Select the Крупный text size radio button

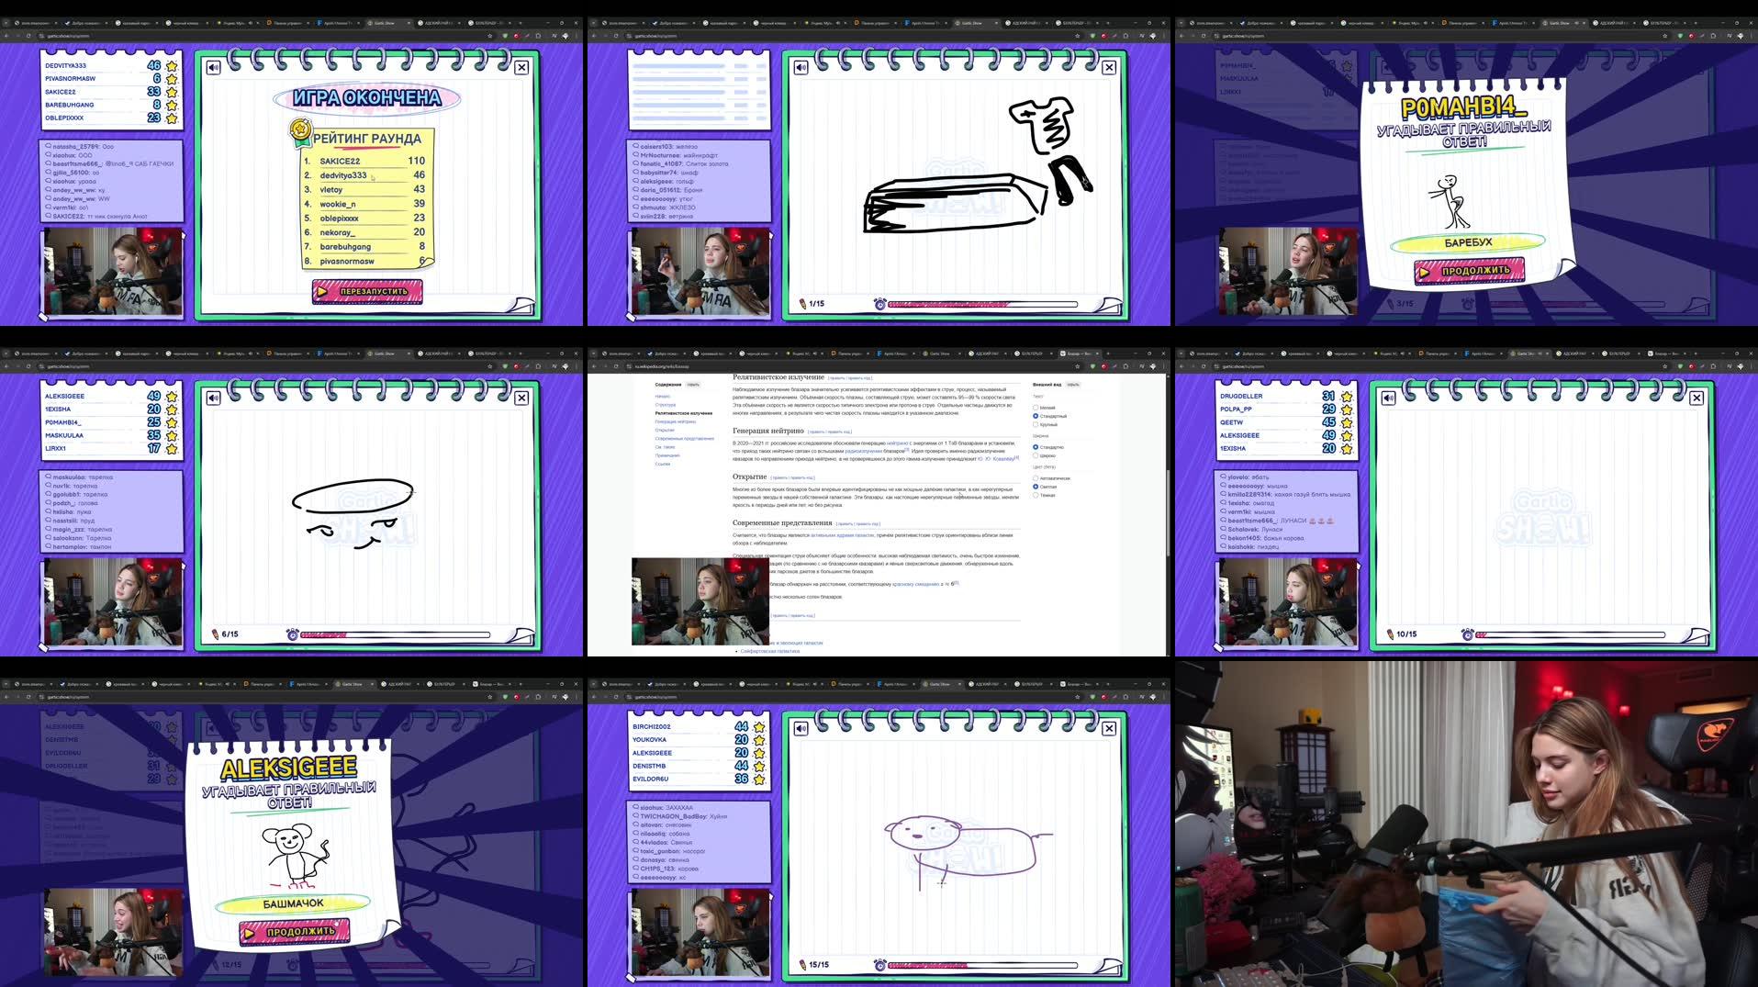click(x=1036, y=425)
